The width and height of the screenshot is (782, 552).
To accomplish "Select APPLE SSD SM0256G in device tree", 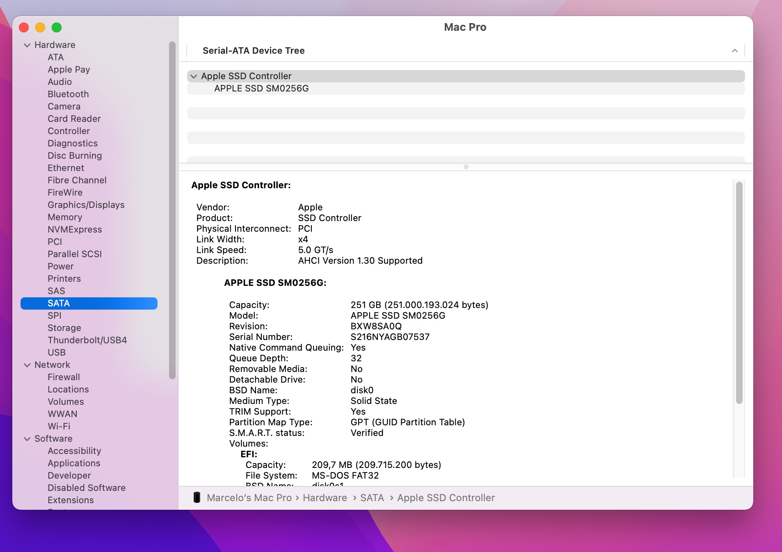I will pos(261,89).
